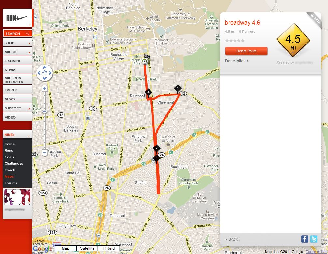Open the Forums menu item

coord(11,183)
